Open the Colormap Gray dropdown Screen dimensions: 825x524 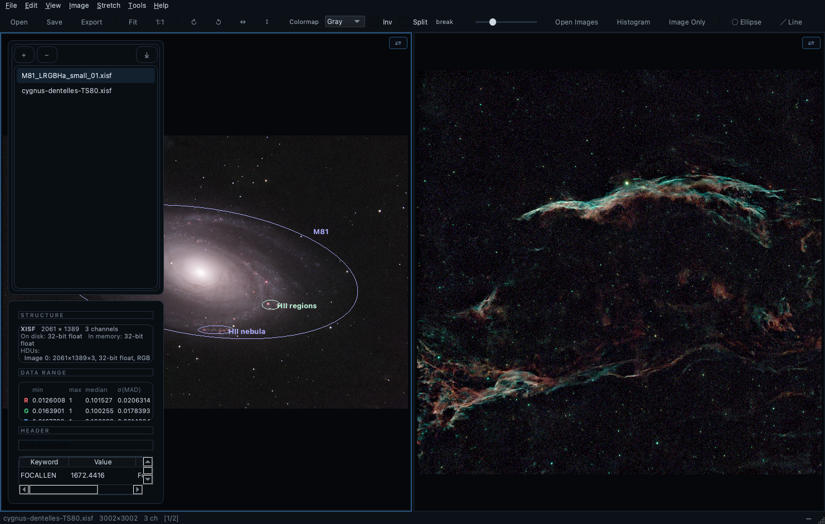pos(345,22)
